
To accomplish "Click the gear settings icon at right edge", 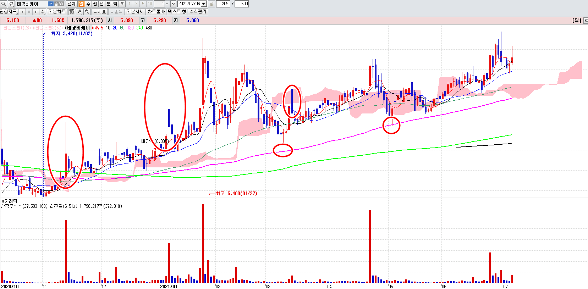I will click(586, 21).
